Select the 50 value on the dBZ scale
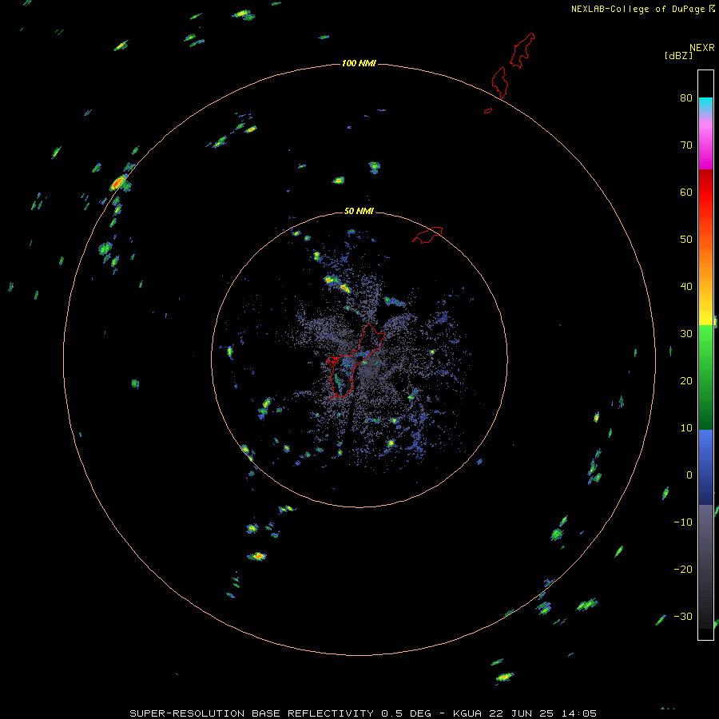 point(686,240)
